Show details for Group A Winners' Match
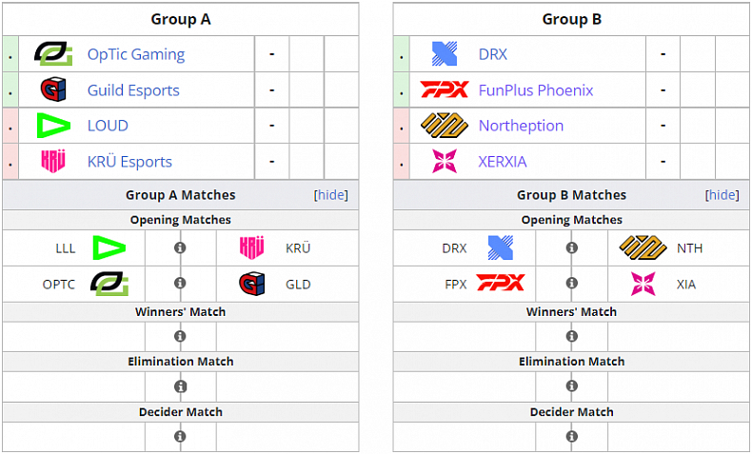 [180, 336]
